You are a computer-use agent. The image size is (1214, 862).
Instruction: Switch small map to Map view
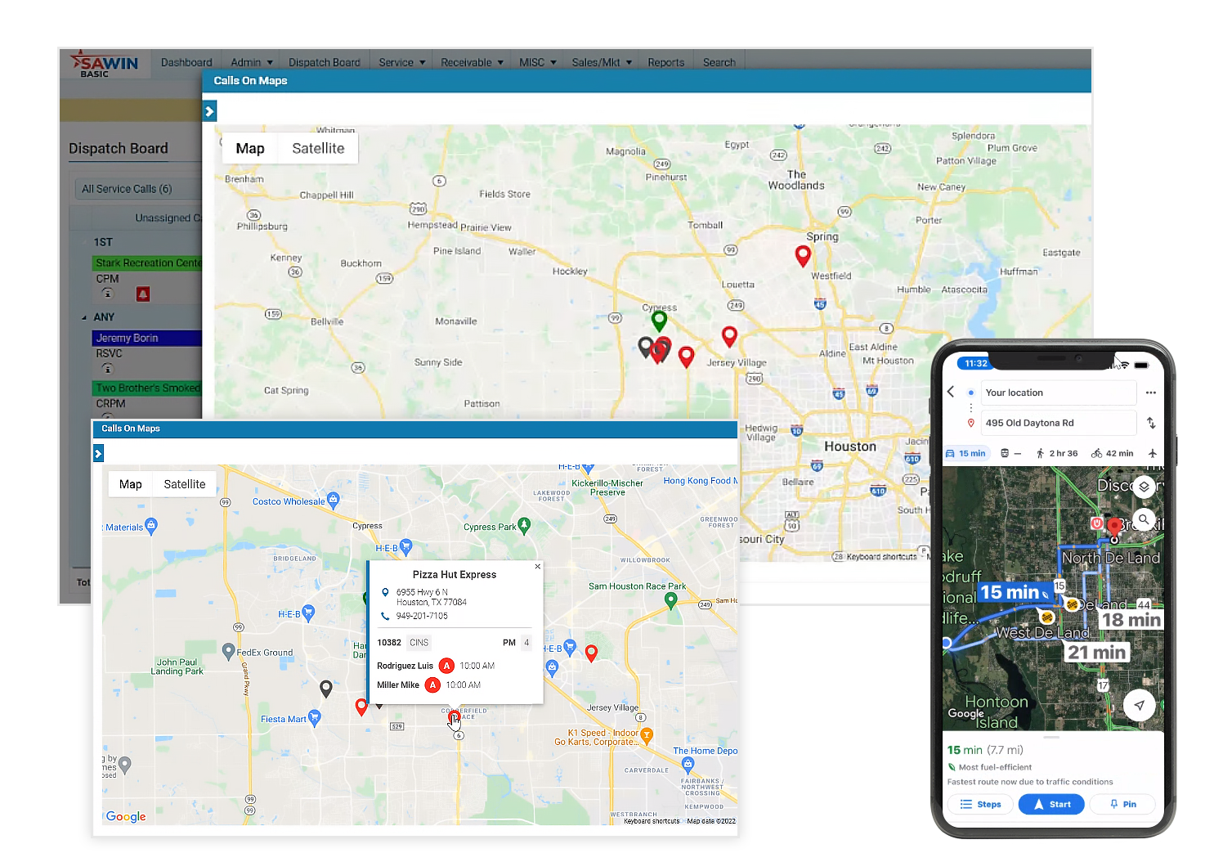(x=130, y=484)
